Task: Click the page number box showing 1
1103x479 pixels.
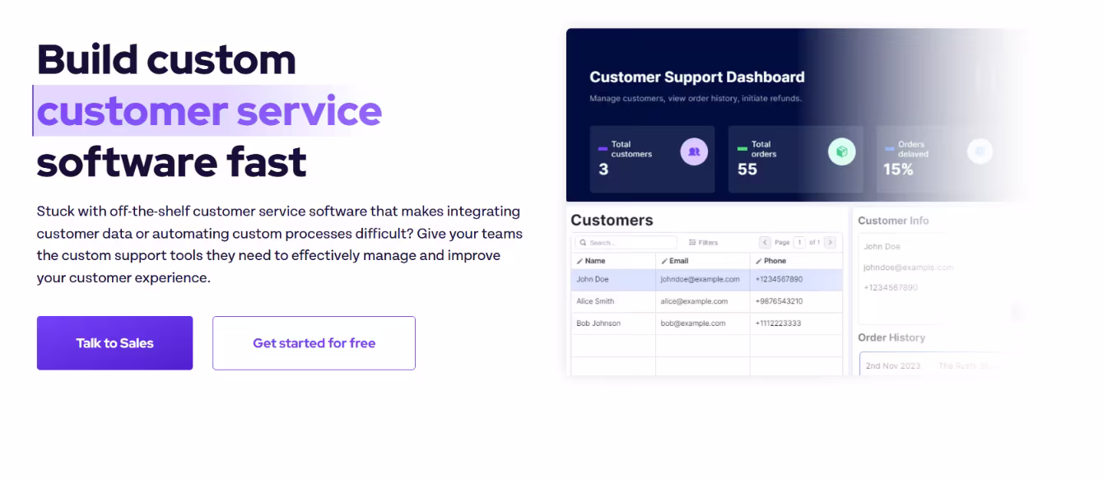Action: point(798,243)
